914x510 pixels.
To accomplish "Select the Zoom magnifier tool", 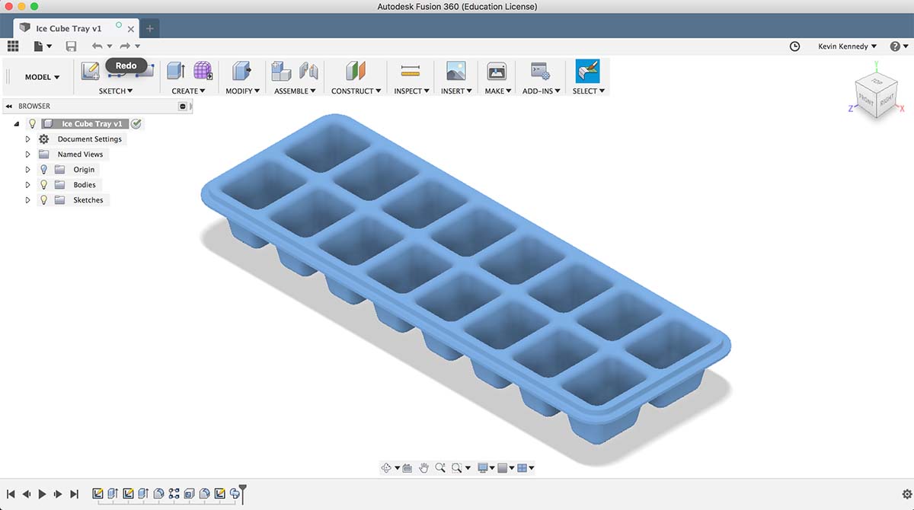I will [x=440, y=468].
